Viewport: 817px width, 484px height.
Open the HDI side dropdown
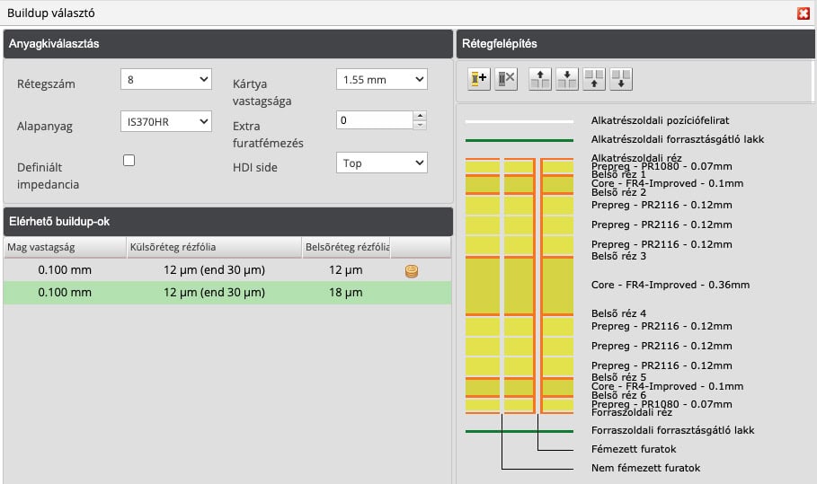381,163
